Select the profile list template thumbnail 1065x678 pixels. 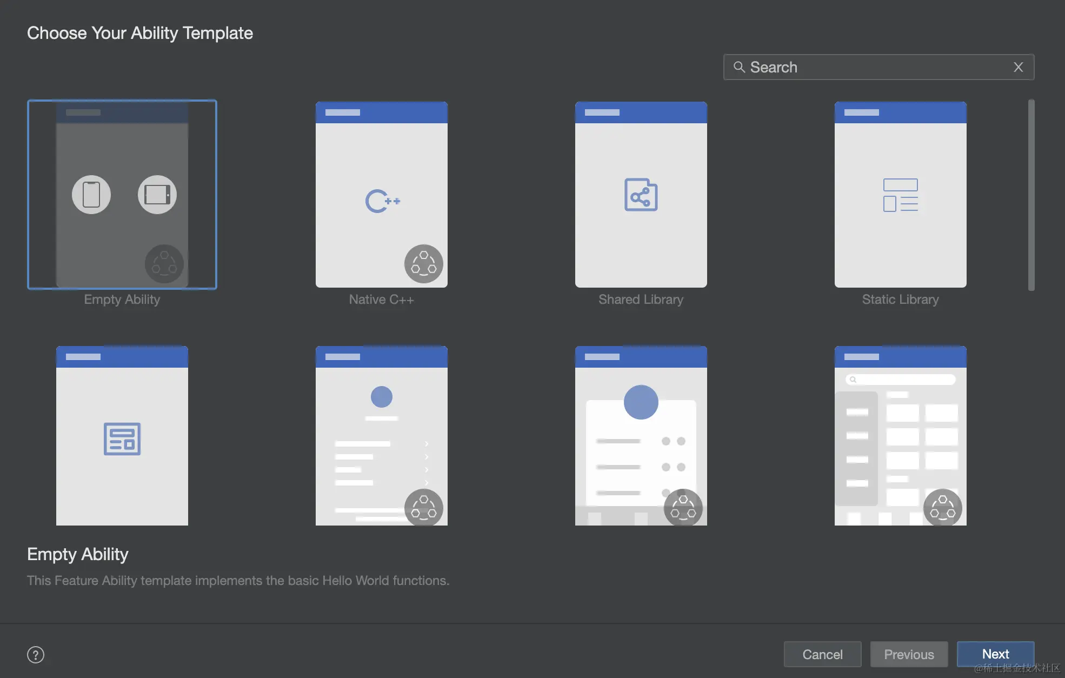point(381,435)
